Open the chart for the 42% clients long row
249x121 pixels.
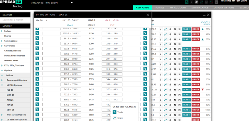(165, 34)
